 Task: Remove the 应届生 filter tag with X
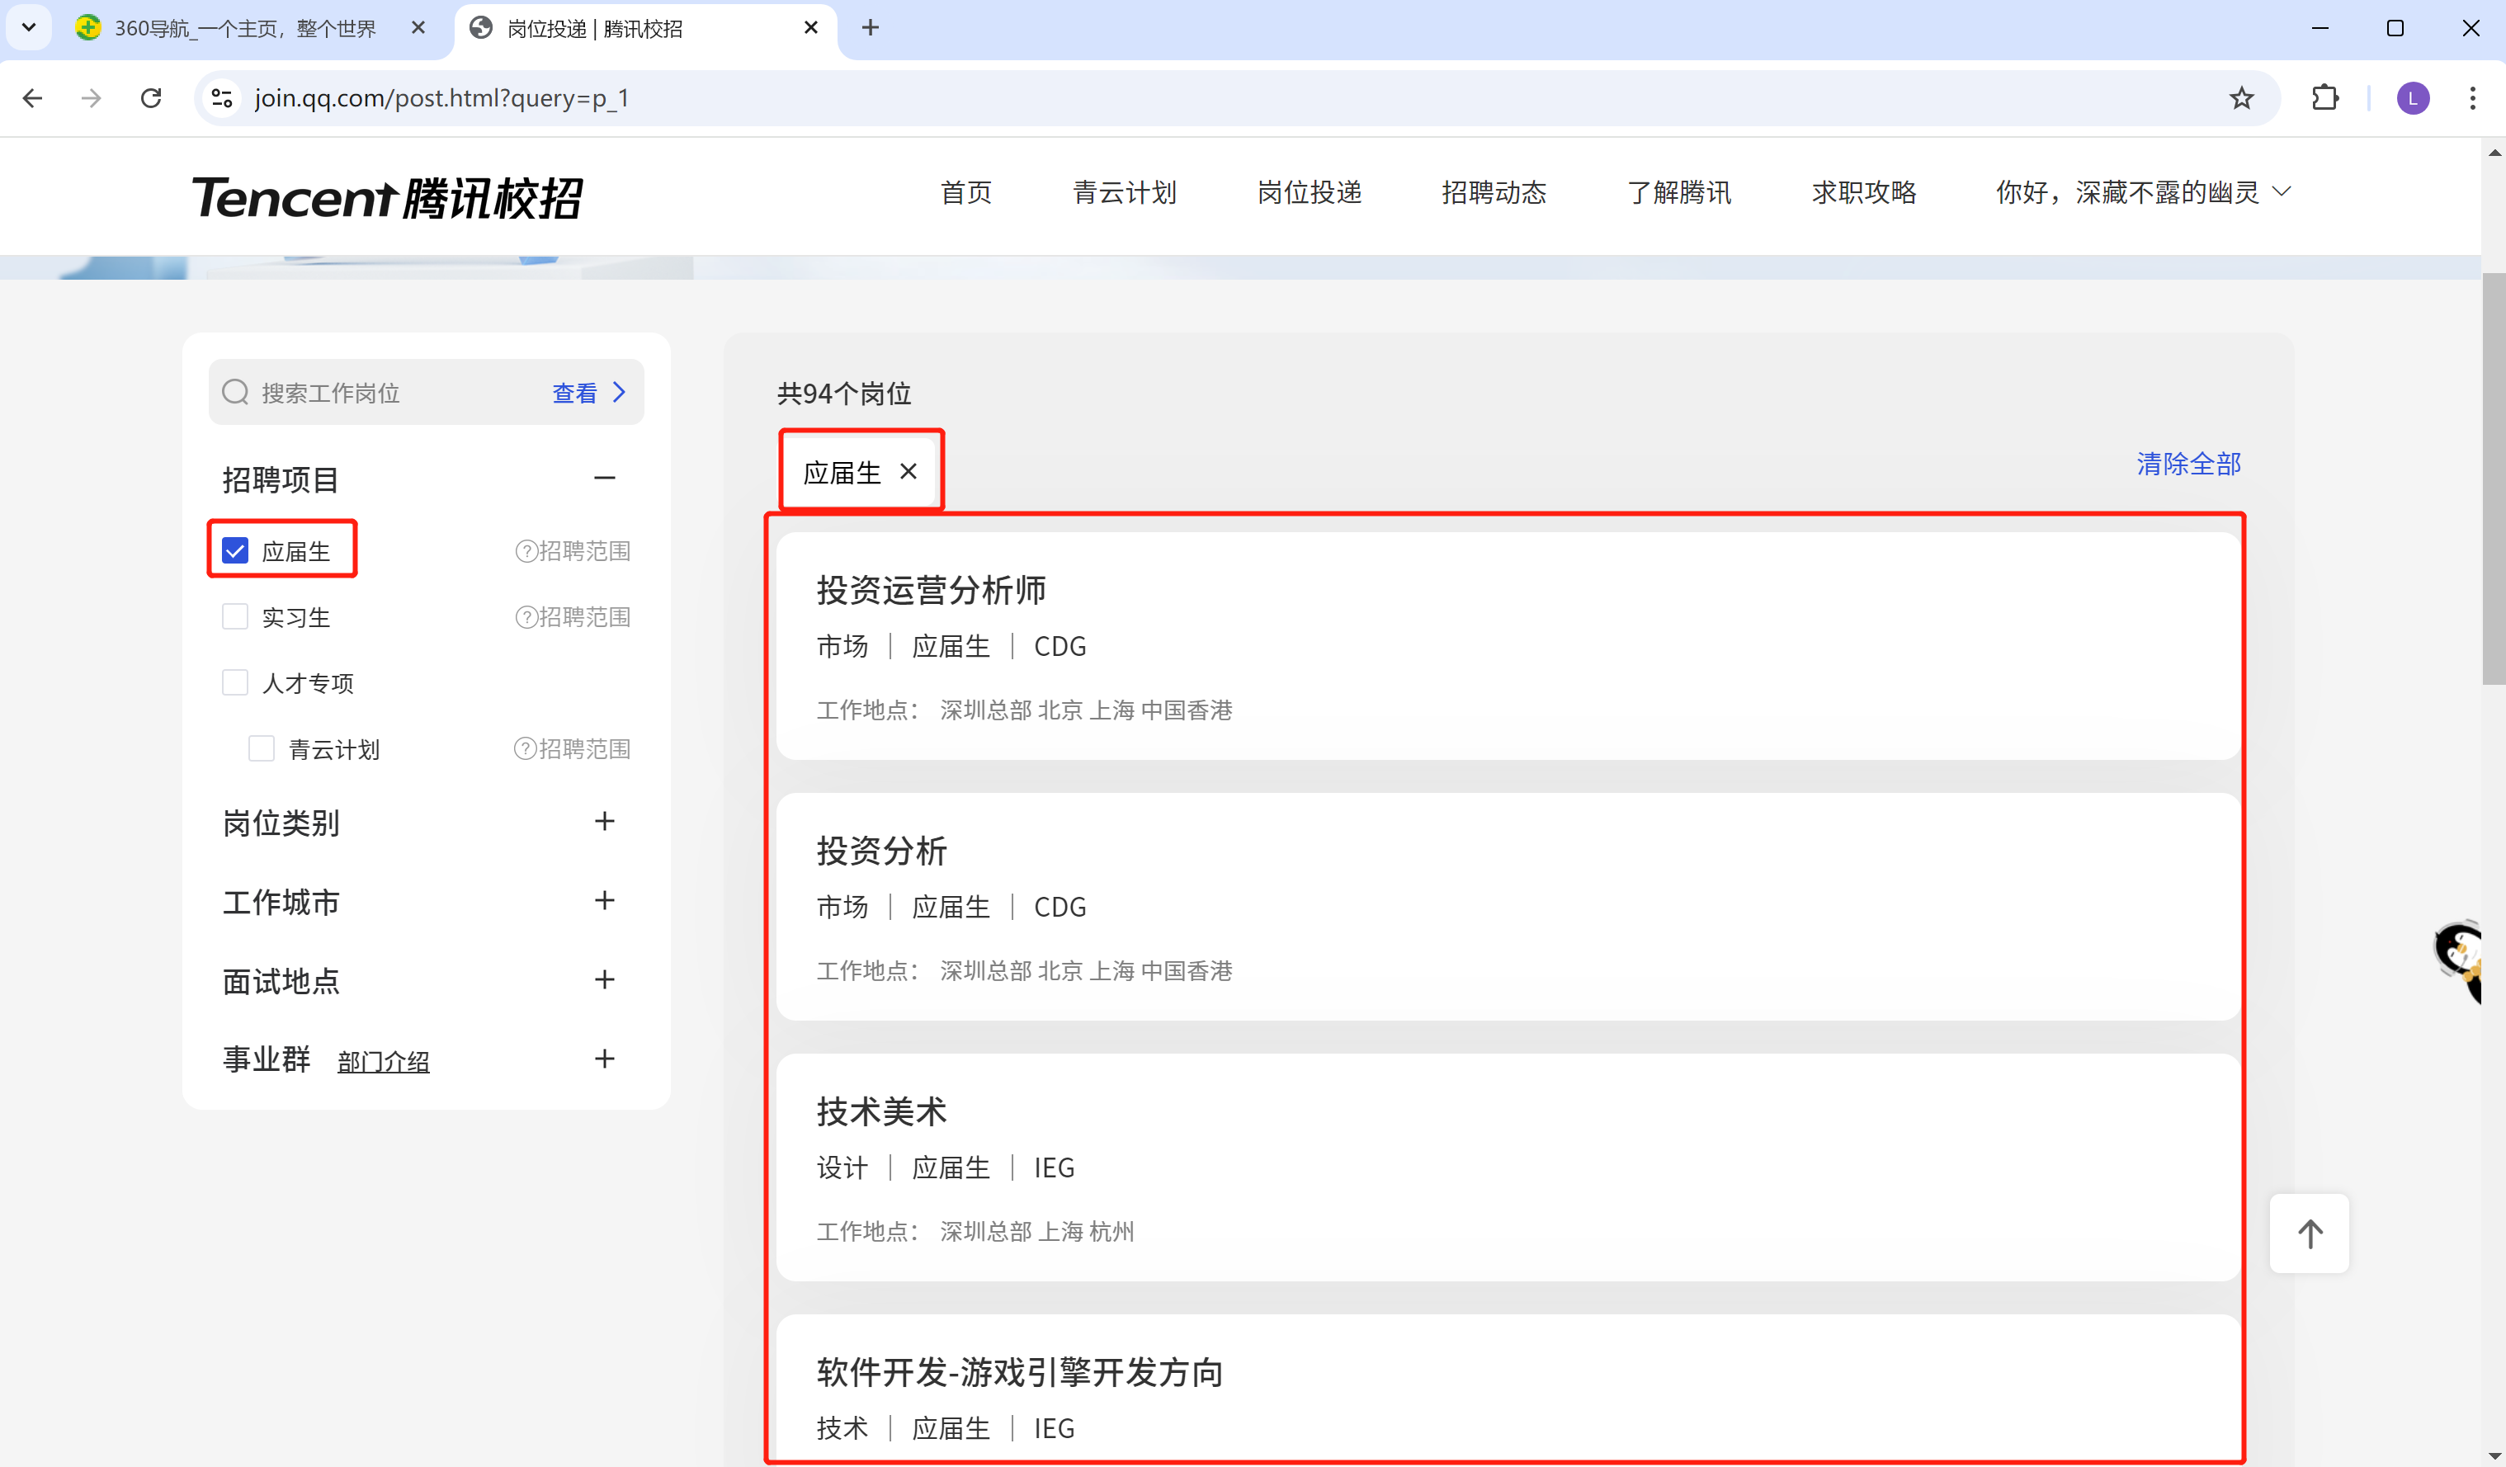point(908,471)
